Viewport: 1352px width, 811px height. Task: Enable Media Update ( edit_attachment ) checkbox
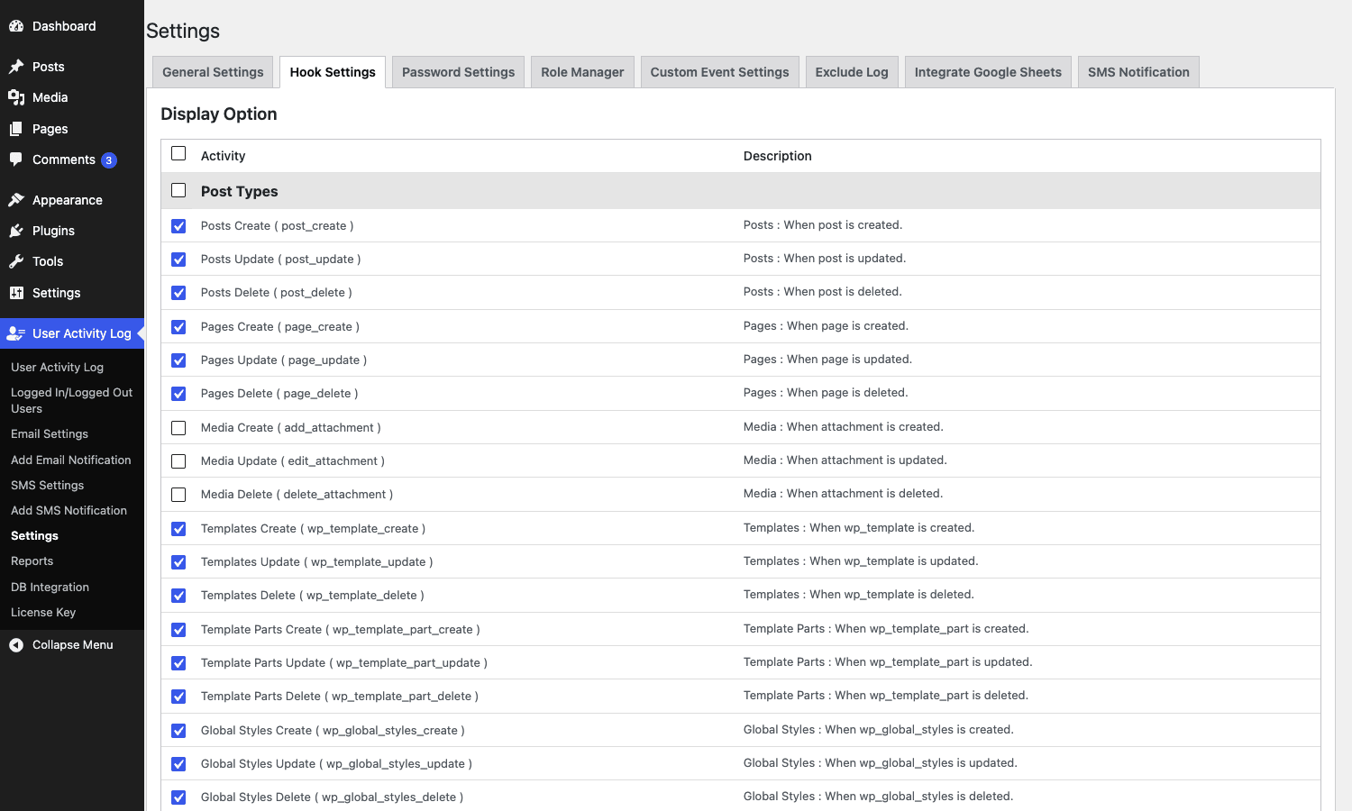click(x=178, y=461)
